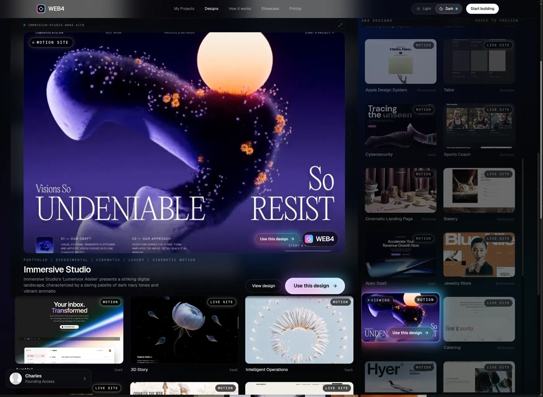Open Bakery design thumbnail
Image resolution: width=543 pixels, height=397 pixels.
479,190
